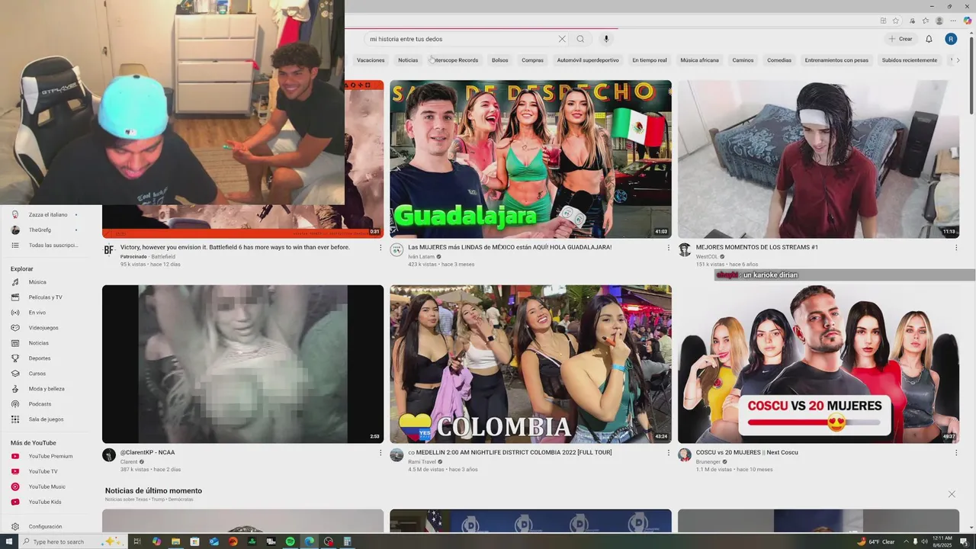Open Películas y TV sidebar entry

(x=46, y=297)
